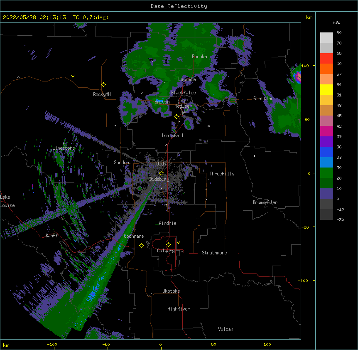This screenshot has width=358, height=350.
Task: Click the white plus marker north of Drumheller
Action: pos(254,156)
